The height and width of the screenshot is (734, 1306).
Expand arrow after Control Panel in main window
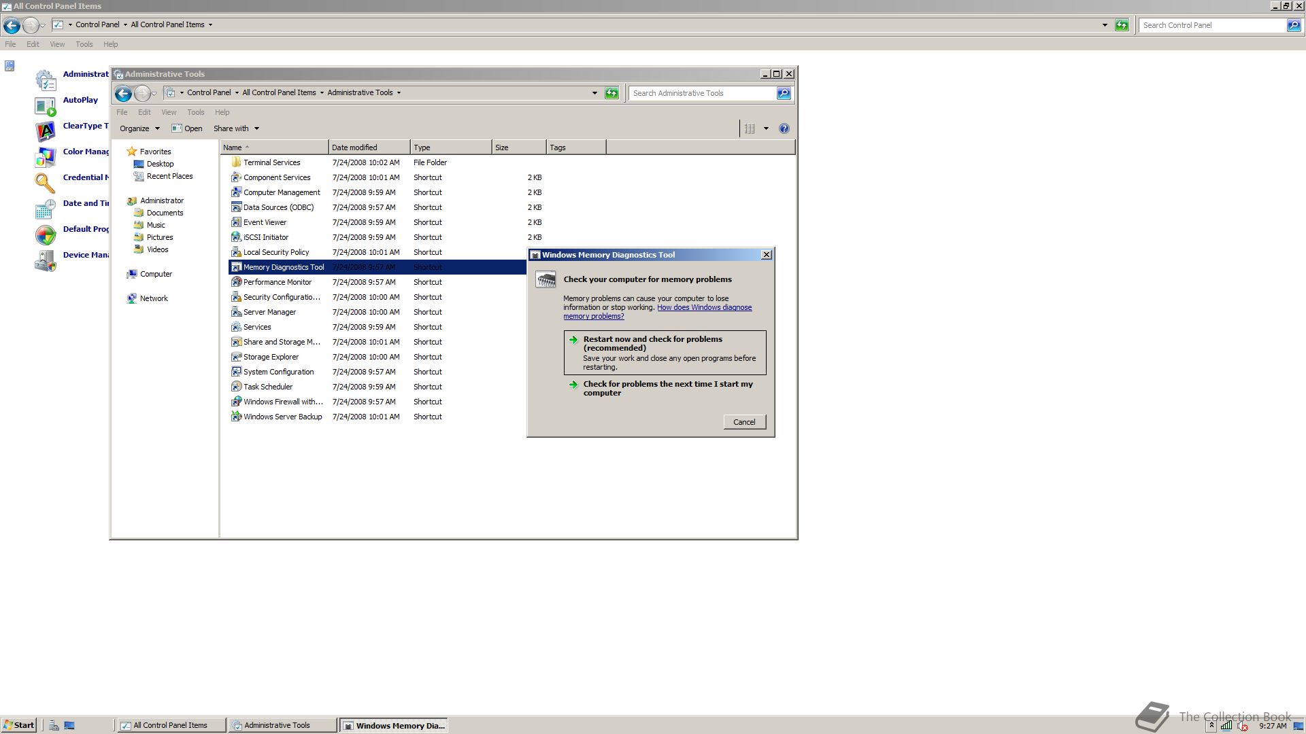tap(124, 24)
